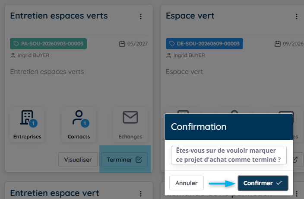Viewport: 304px width, 199px height.
Task: Click the Entretien espace vert card title
Action: [x=55, y=193]
